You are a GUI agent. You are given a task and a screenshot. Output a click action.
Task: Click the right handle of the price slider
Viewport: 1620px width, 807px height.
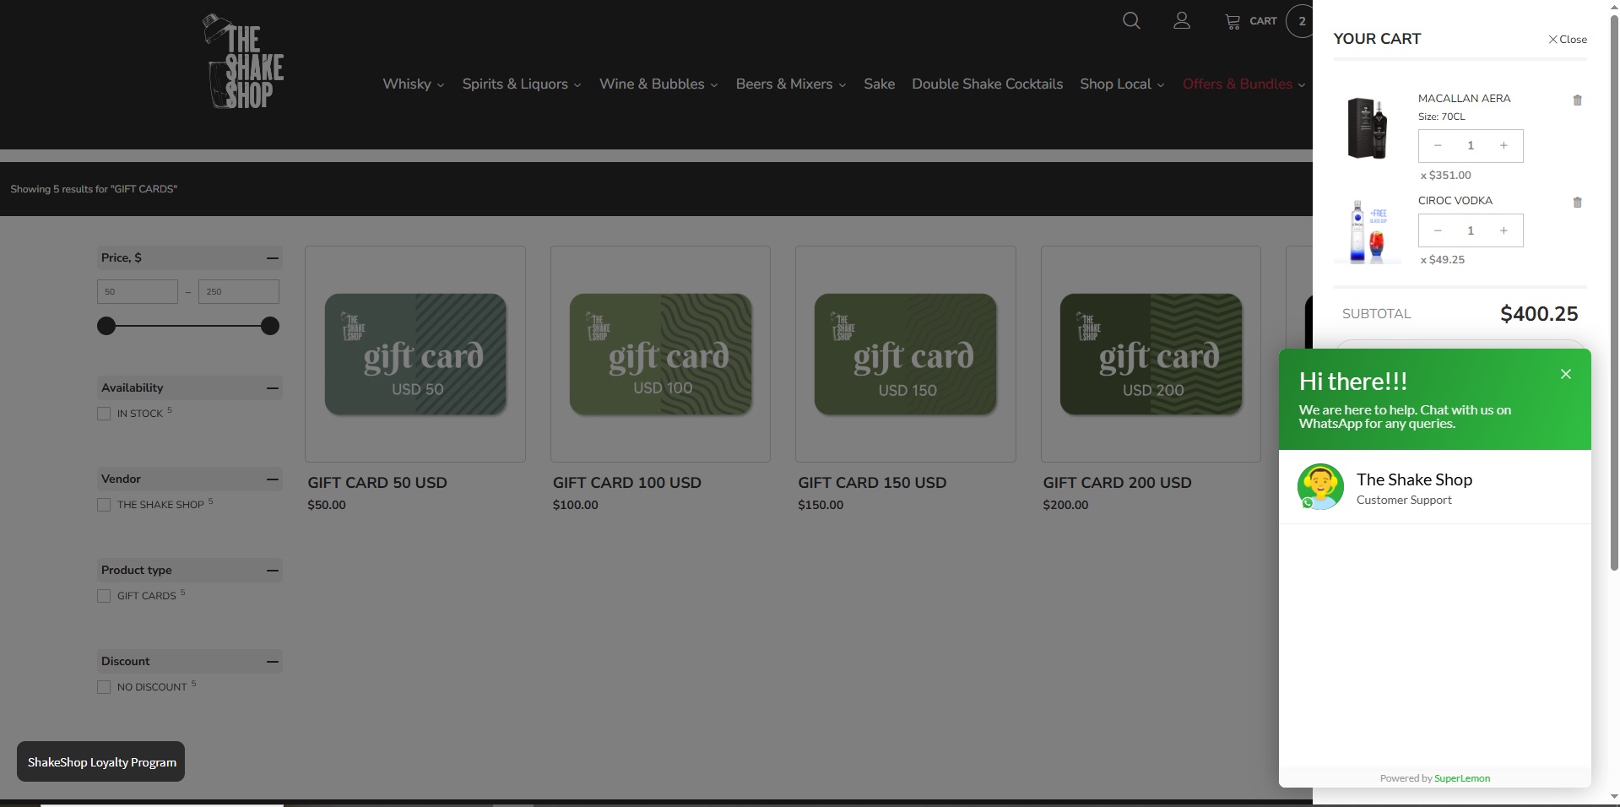268,326
